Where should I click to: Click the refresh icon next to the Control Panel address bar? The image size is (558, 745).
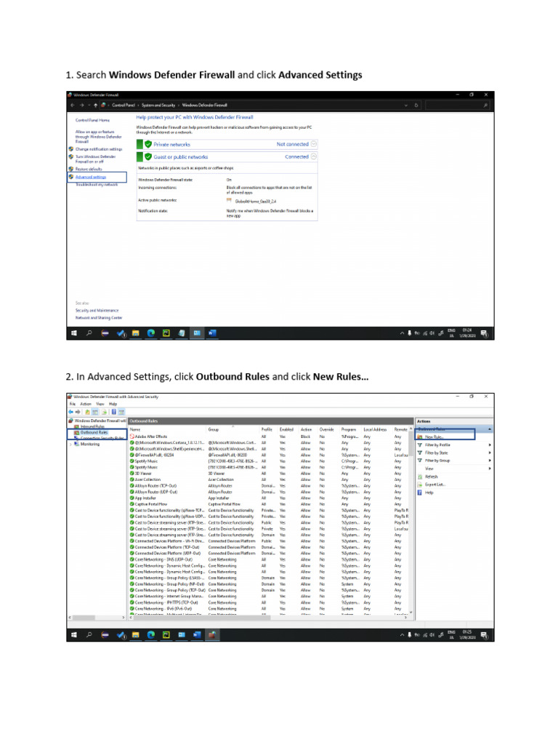coord(416,105)
